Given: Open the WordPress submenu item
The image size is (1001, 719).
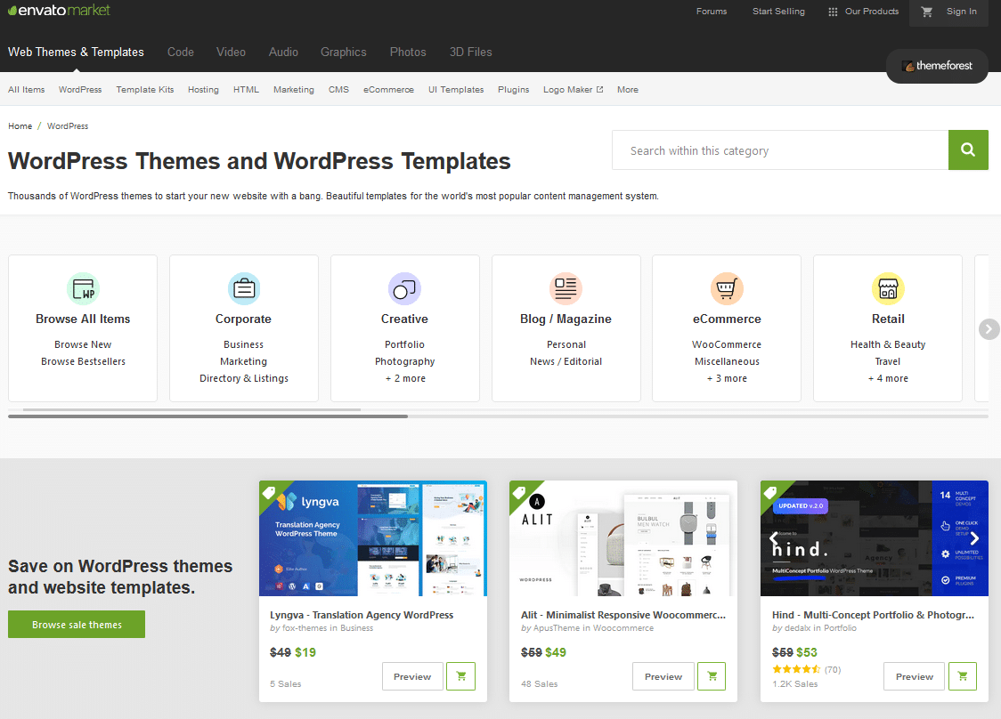Looking at the screenshot, I should pos(80,89).
